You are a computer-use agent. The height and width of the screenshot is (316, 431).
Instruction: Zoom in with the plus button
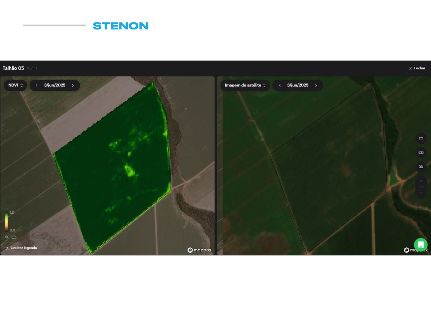[x=421, y=181]
